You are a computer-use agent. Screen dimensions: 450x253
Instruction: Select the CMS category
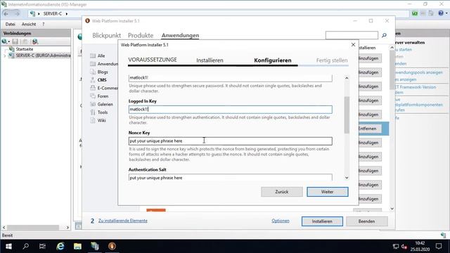[x=102, y=79]
